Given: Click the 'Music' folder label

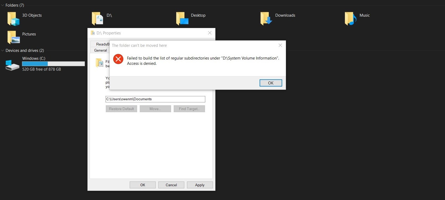Looking at the screenshot, I should pyautogui.click(x=365, y=15).
